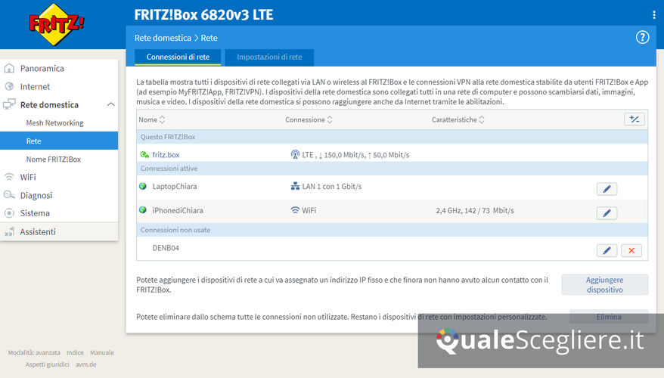664x378 pixels.
Task: Click the '2,4 GHz, 142 / 73 Mbit/s' value
Action: [475, 210]
